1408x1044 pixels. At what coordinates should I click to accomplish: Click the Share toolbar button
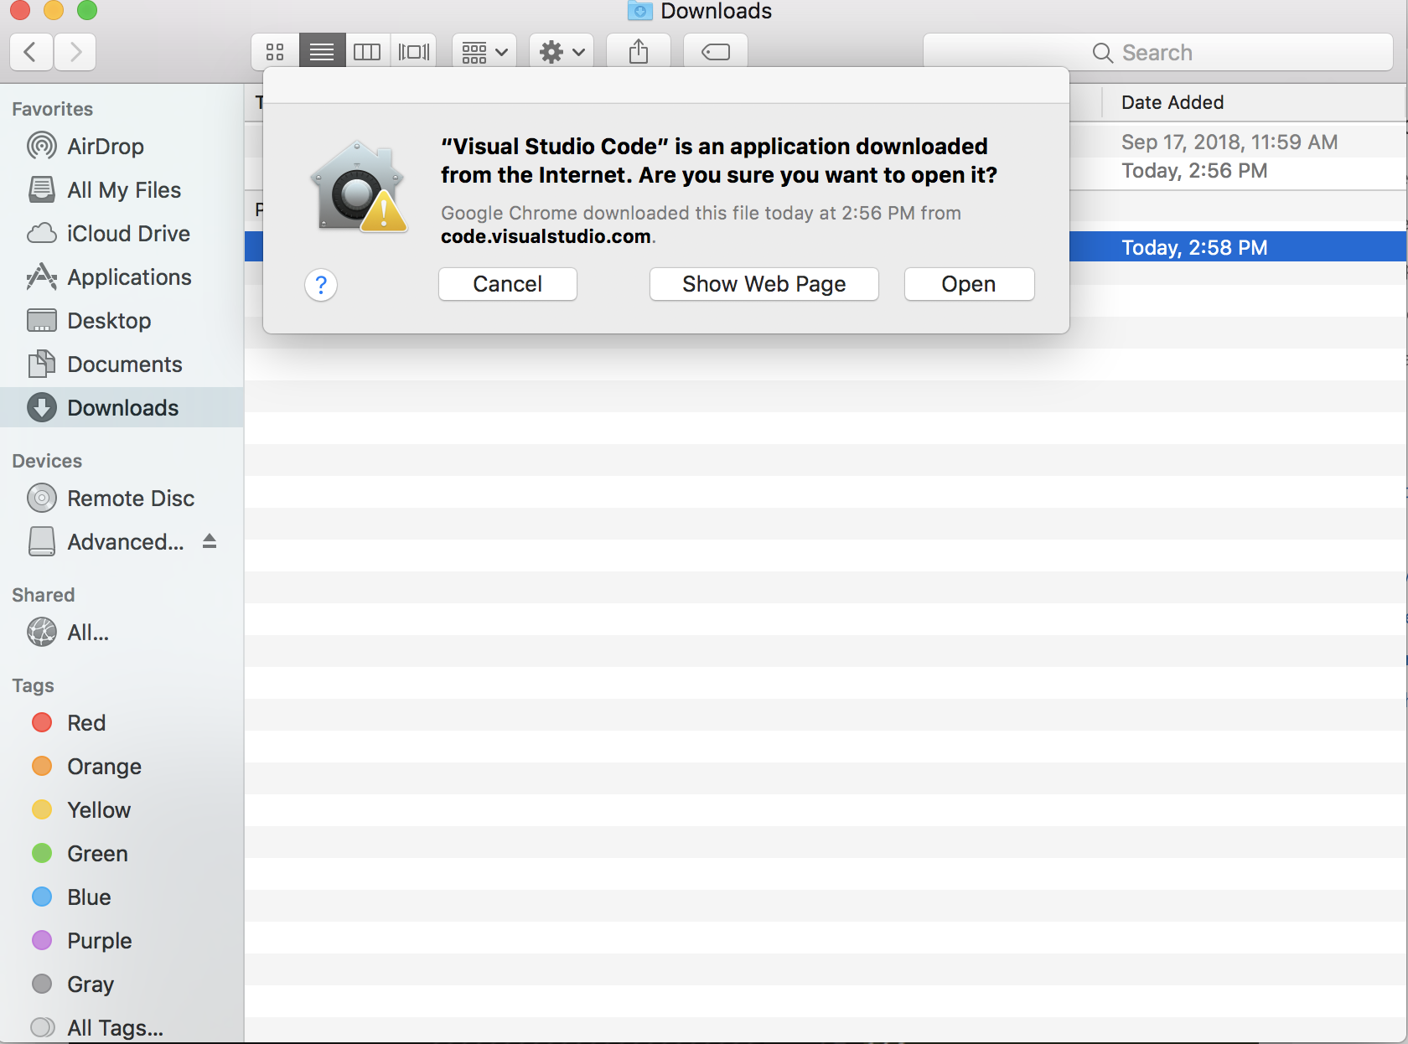639,52
